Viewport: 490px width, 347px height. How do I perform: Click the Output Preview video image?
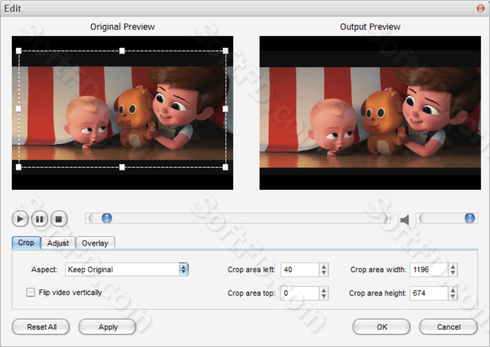click(x=370, y=113)
